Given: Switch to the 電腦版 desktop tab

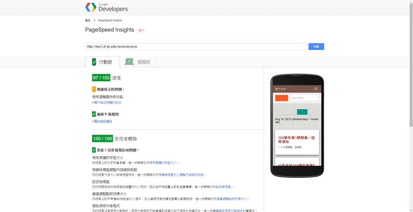Looking at the screenshot, I should pyautogui.click(x=138, y=62).
